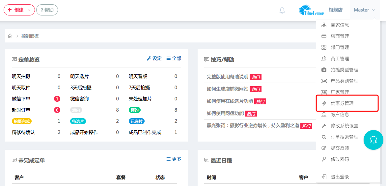The image size is (386, 186).
Task: Click the wrench icon beside 设定
Action: pyautogui.click(x=149, y=58)
